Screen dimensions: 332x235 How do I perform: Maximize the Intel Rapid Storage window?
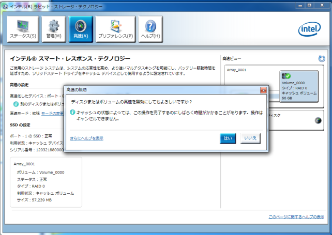pos(310,6)
